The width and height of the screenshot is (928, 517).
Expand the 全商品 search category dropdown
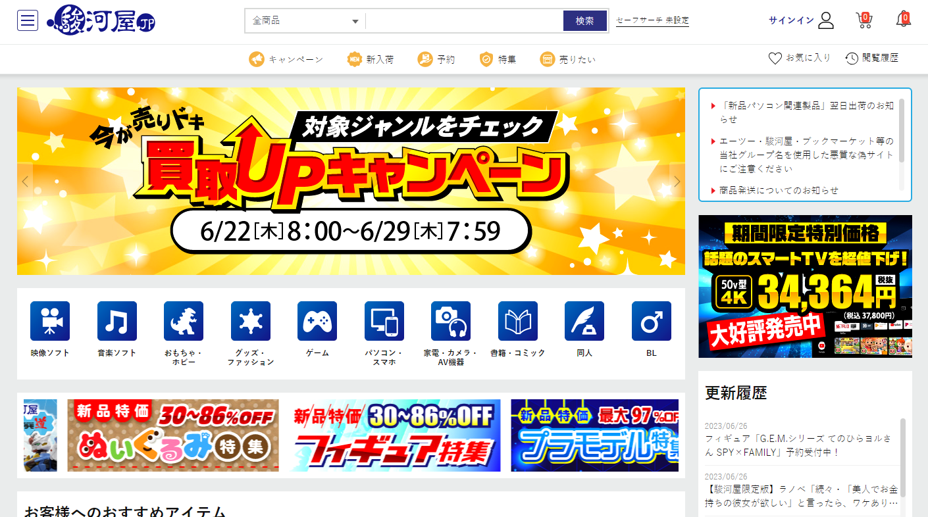coord(305,21)
